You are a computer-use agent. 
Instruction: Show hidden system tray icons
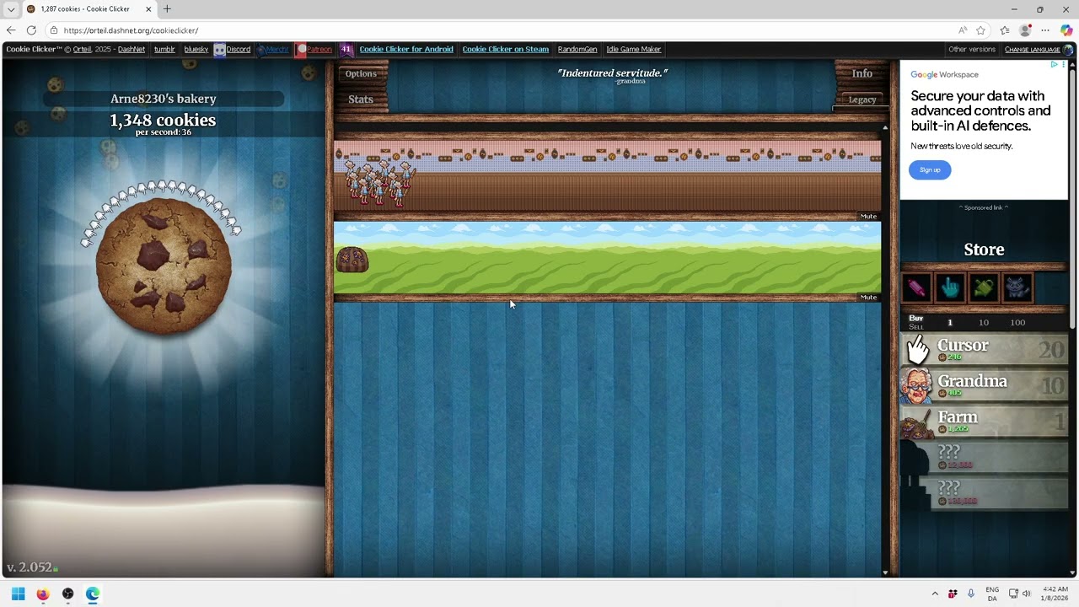pos(934,594)
